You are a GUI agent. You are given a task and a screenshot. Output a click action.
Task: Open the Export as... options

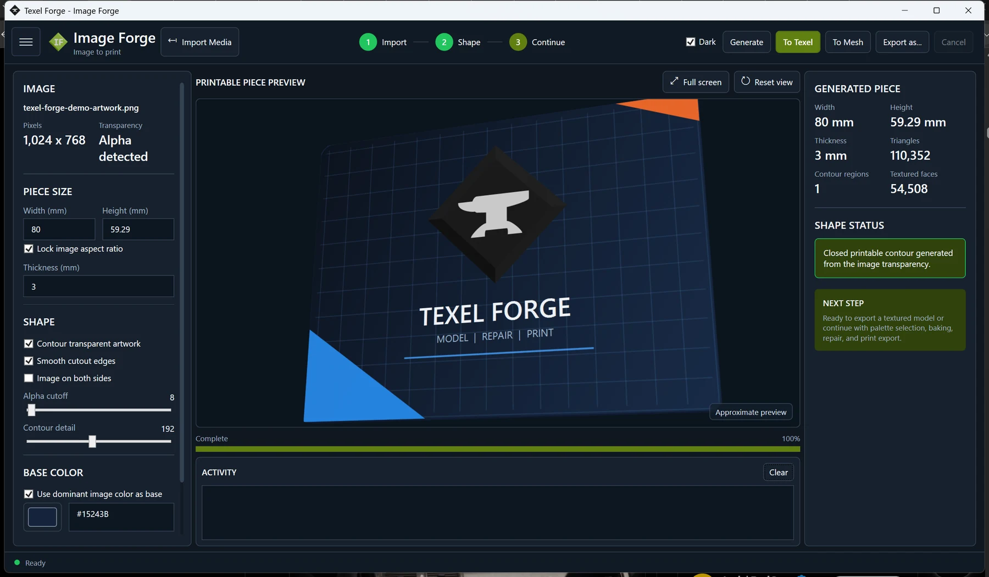(902, 42)
